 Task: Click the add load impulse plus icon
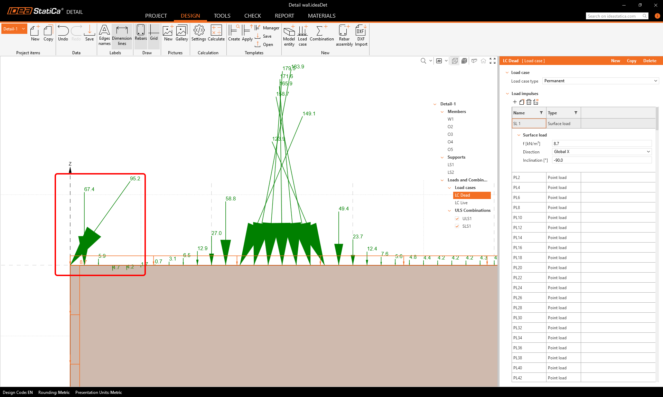pos(515,102)
